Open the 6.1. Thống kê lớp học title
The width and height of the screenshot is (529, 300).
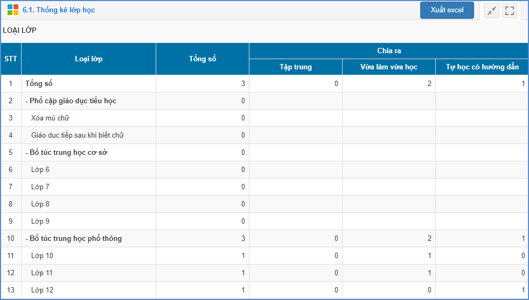tap(59, 10)
